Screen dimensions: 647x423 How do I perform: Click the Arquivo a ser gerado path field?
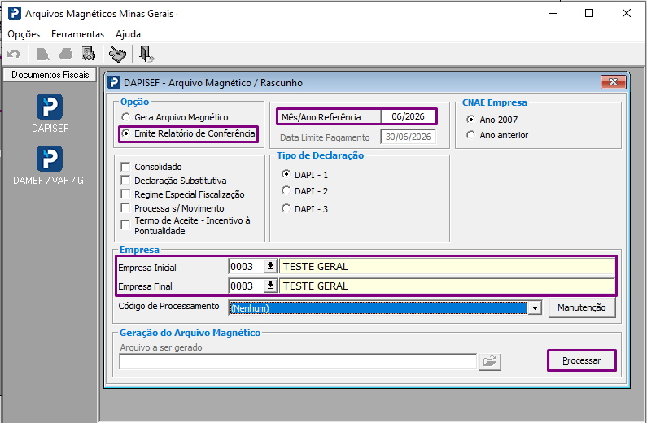point(298,361)
